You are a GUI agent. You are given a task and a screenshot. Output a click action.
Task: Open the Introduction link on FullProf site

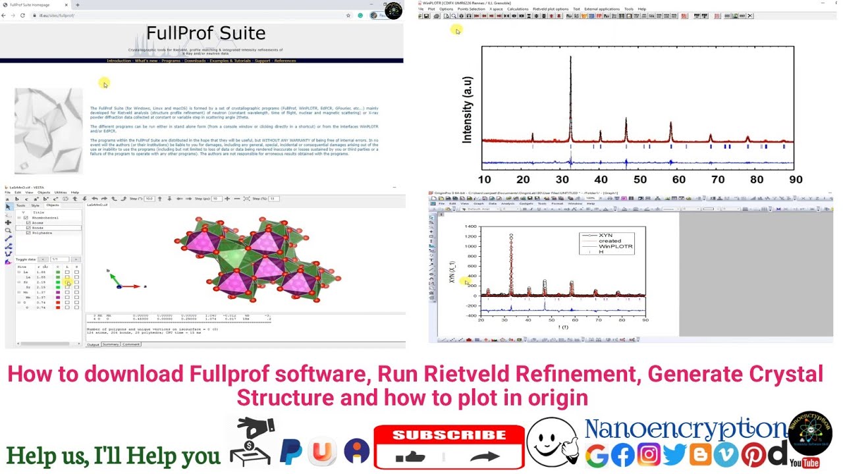119,61
